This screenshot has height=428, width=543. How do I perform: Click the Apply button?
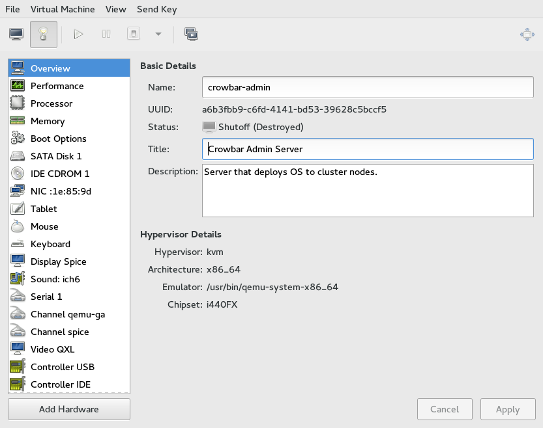tap(507, 409)
